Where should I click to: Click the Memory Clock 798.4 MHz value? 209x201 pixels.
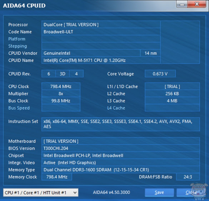click(57, 177)
